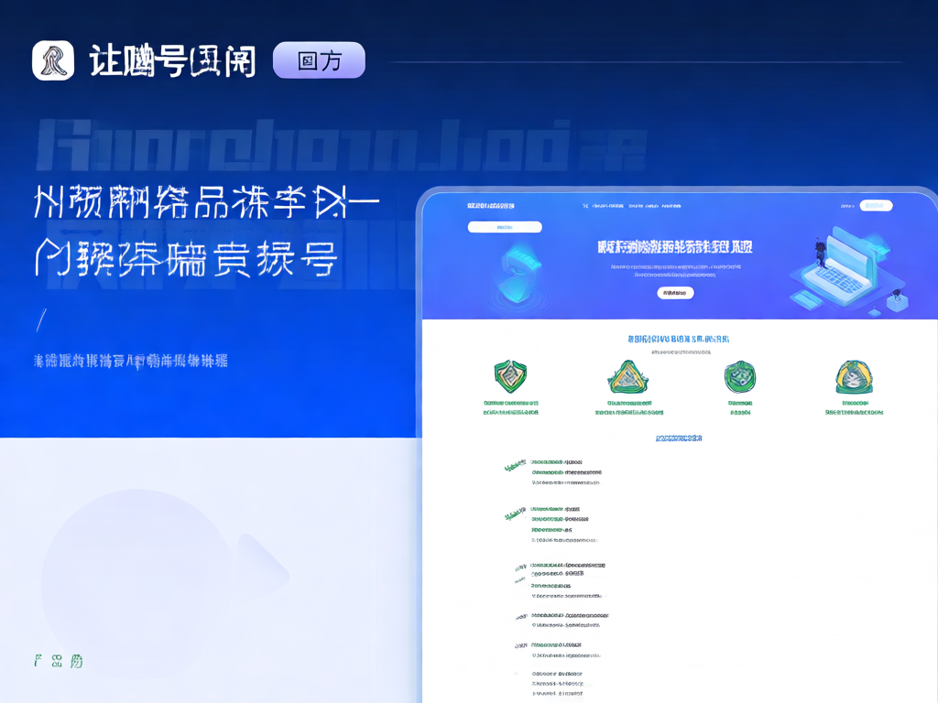Select the first navigation item in webpage header
Screen dimensions: 938x703
click(x=605, y=206)
